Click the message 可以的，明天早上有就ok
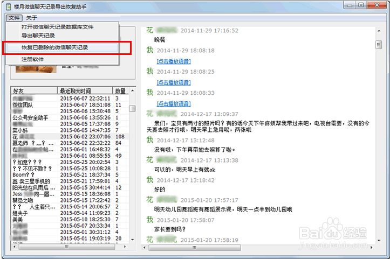 click(x=184, y=170)
